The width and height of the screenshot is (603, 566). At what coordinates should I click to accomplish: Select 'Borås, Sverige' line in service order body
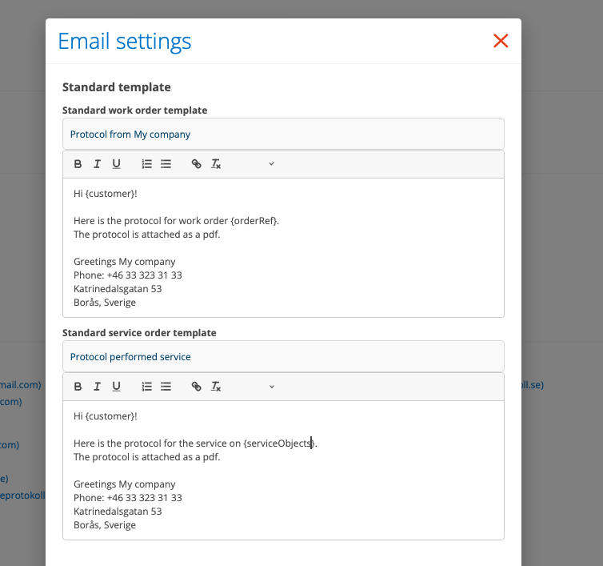point(105,525)
